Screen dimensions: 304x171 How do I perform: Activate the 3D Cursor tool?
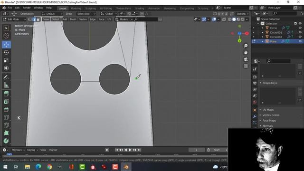coord(6,36)
